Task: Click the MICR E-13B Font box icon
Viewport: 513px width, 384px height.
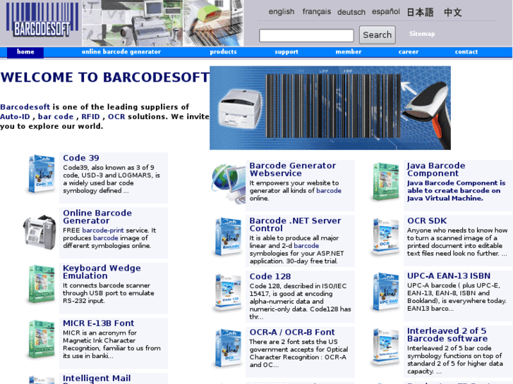Action: 41,339
